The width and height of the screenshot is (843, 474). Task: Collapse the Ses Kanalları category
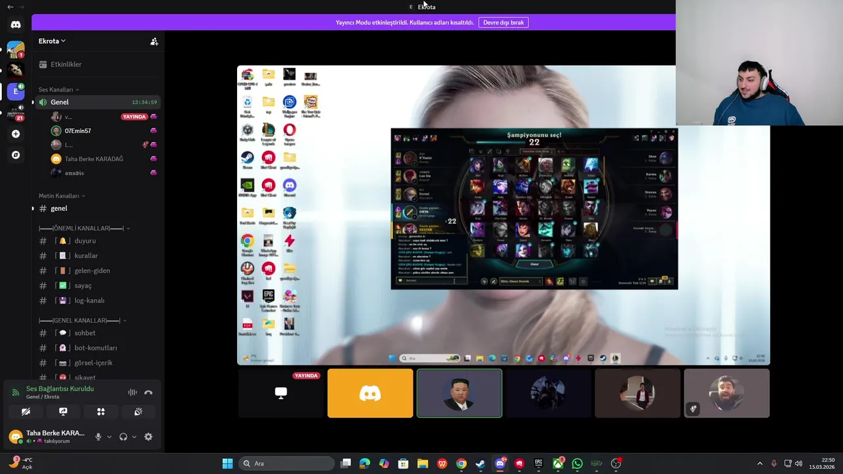coord(59,90)
